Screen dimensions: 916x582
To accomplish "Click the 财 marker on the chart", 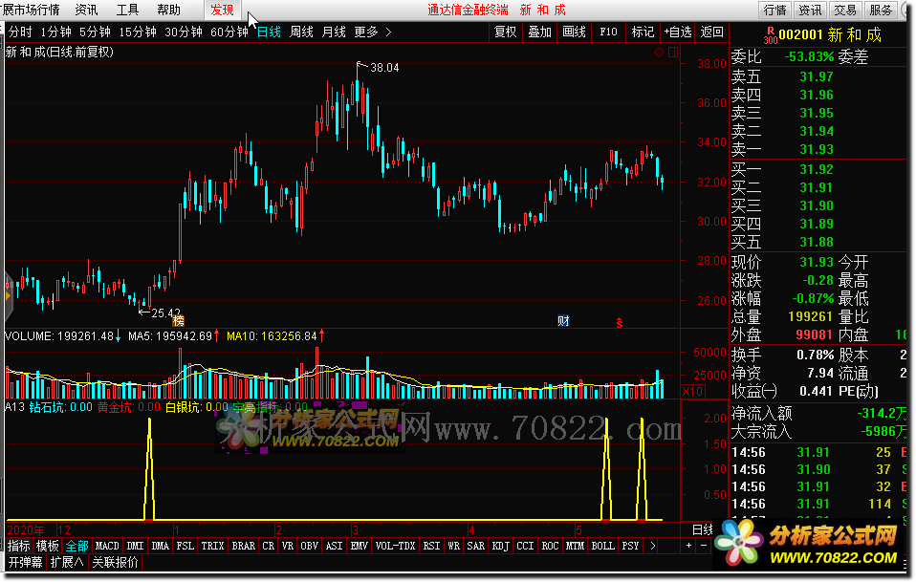I will coord(563,320).
